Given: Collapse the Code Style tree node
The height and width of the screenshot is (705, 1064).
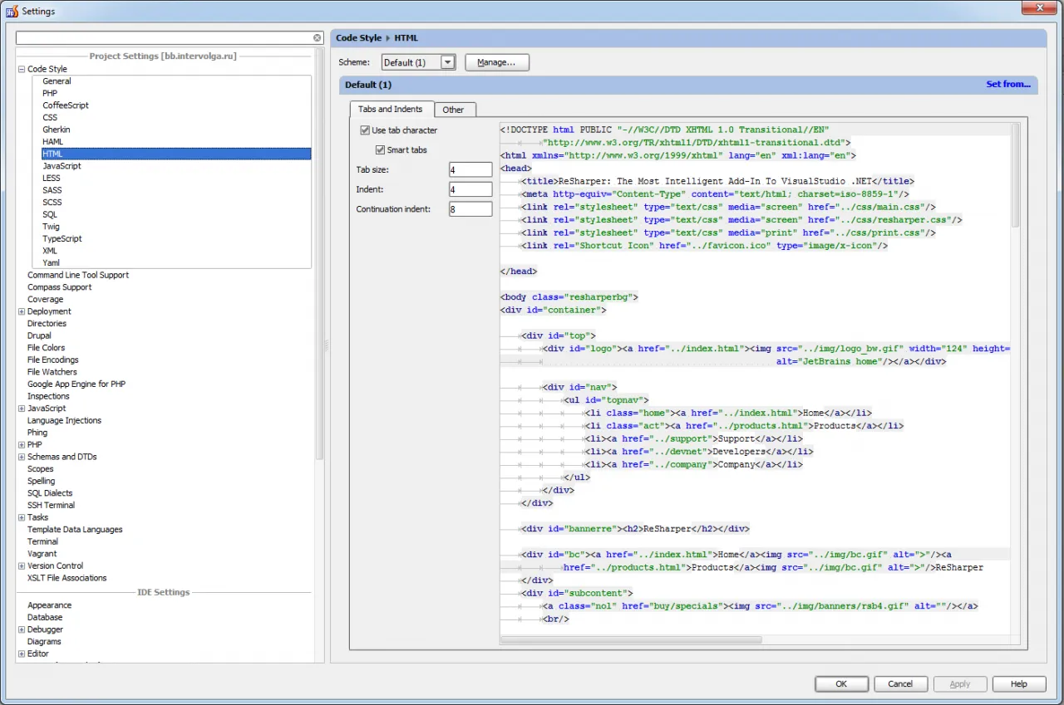Looking at the screenshot, I should [22, 70].
